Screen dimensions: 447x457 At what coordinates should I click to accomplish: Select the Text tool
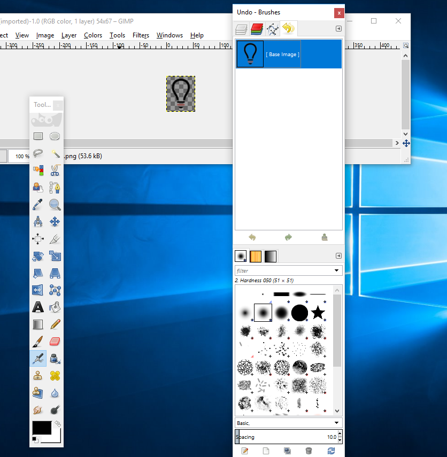point(38,307)
